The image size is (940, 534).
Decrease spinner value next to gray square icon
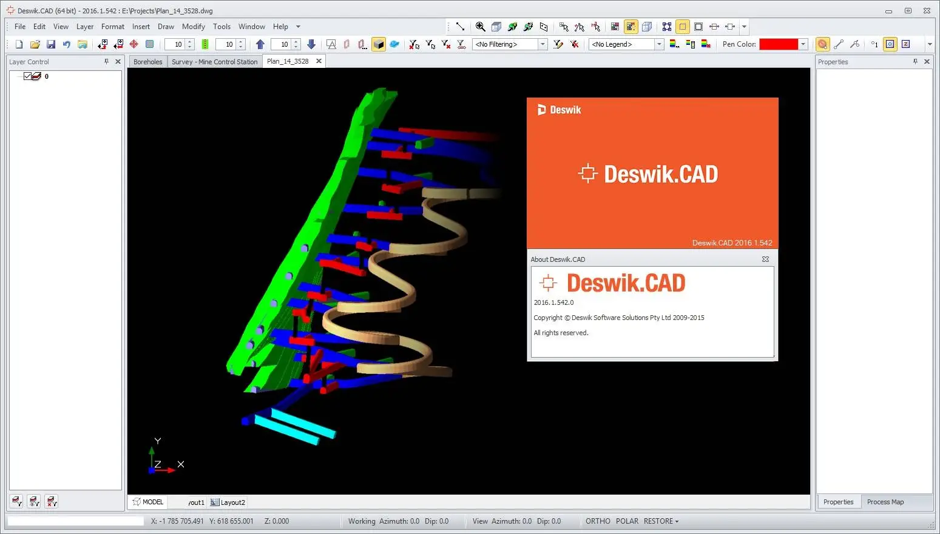[x=190, y=47]
